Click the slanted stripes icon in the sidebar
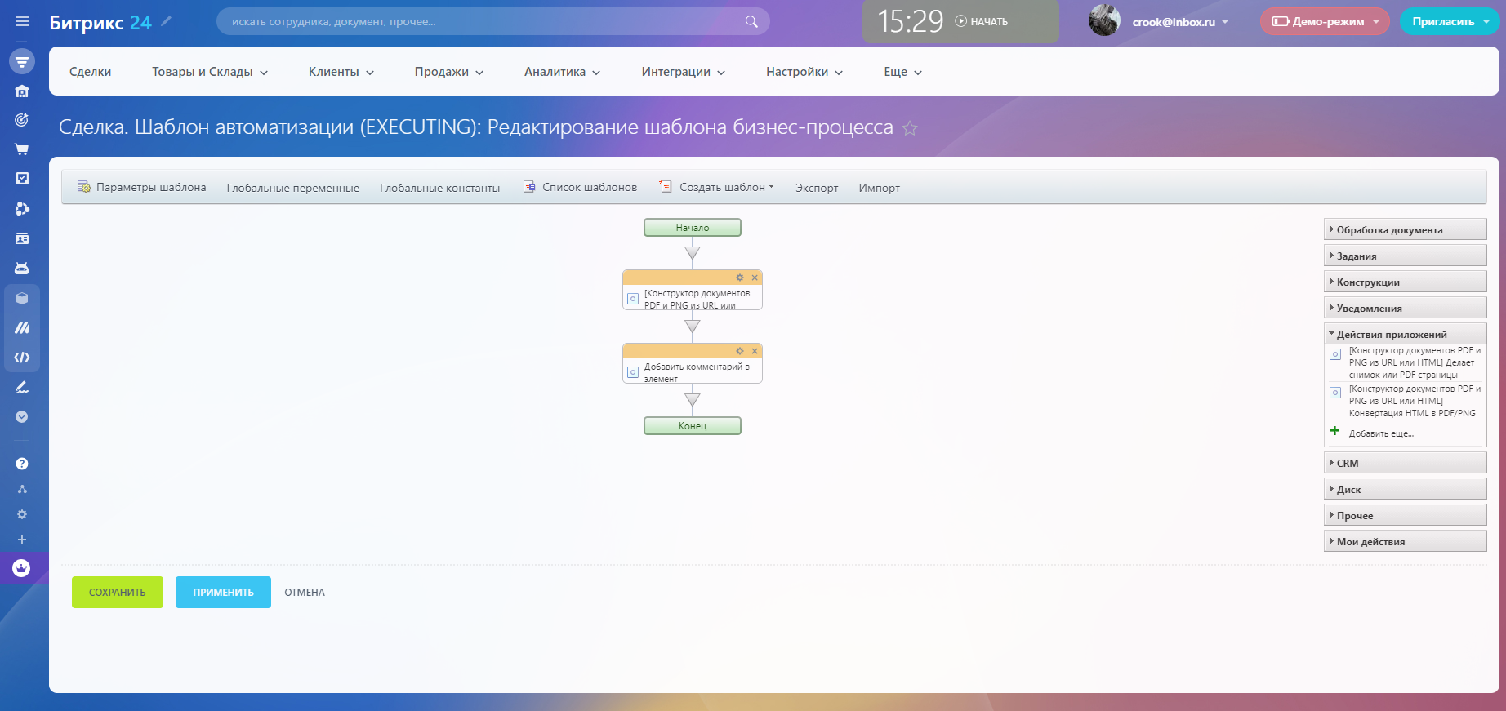 click(x=22, y=328)
